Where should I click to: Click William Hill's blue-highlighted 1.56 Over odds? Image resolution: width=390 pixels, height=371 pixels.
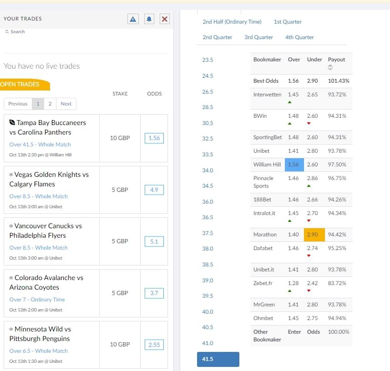tap(294, 165)
